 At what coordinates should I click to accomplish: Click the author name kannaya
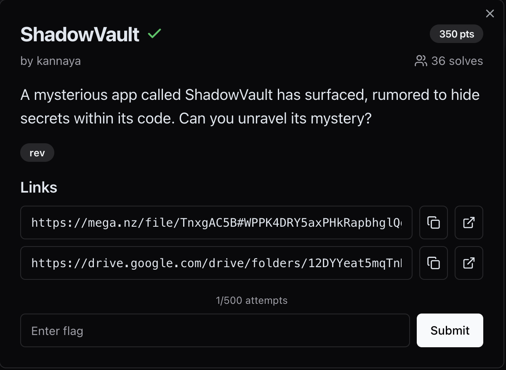pos(59,61)
